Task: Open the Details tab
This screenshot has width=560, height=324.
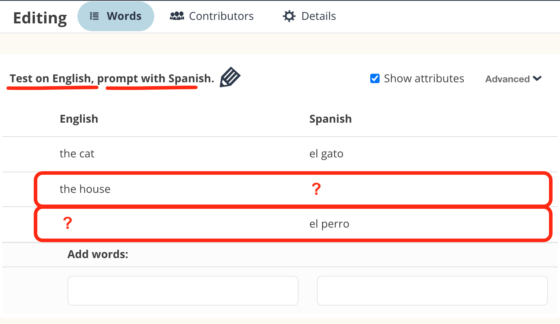Action: pos(318,16)
